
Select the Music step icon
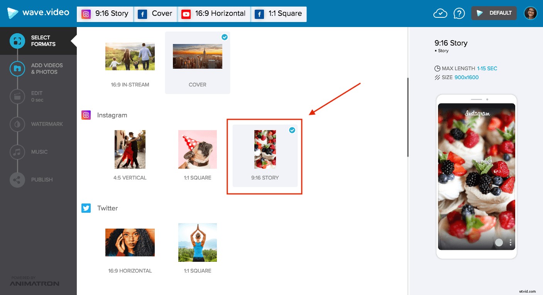pos(17,152)
